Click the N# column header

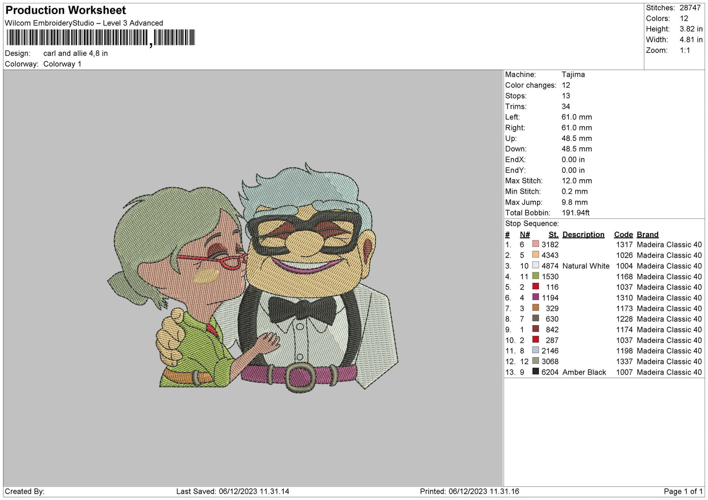pos(525,235)
